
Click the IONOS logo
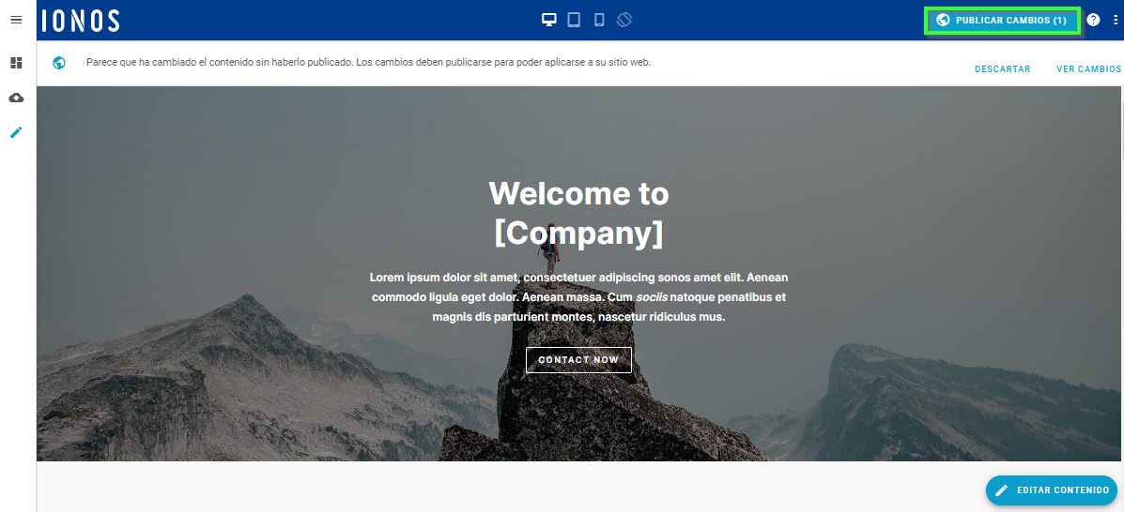point(81,20)
